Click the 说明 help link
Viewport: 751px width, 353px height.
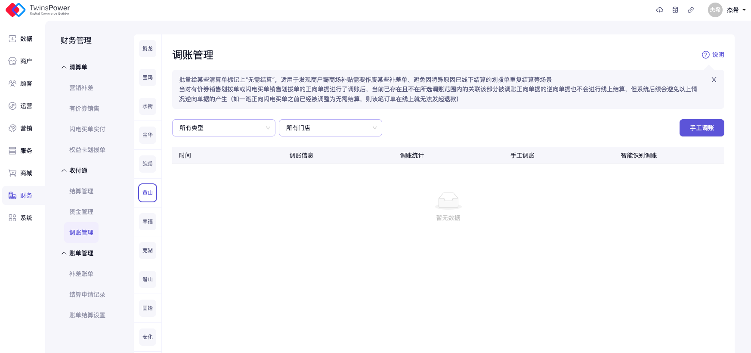713,55
